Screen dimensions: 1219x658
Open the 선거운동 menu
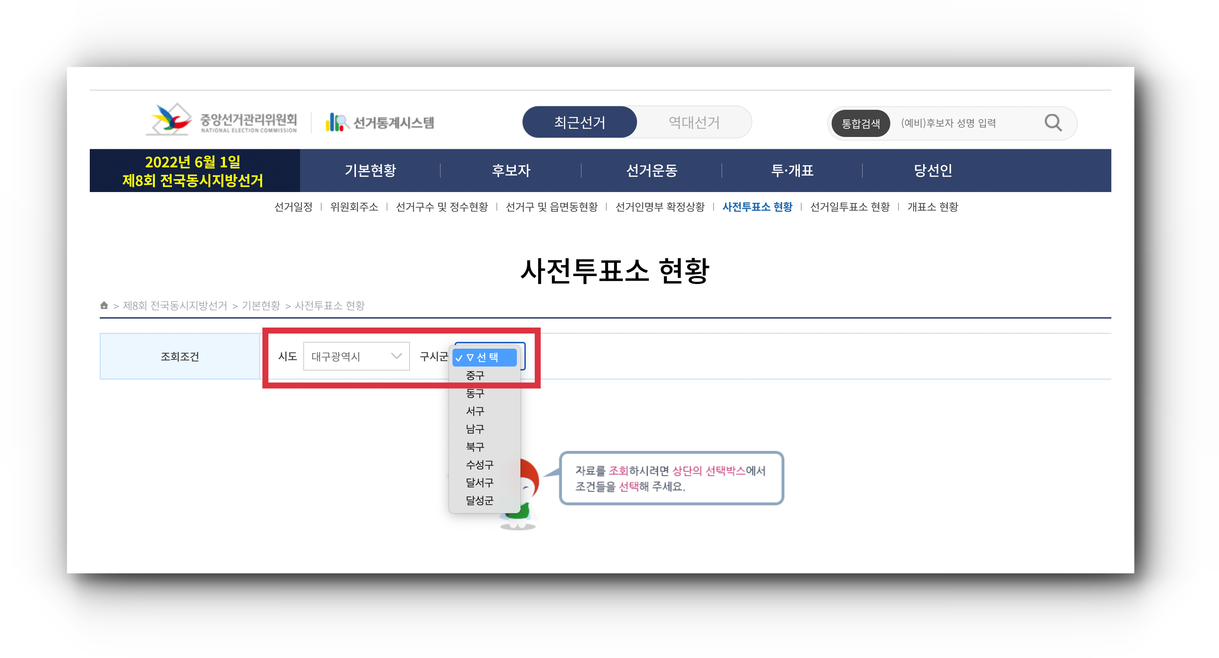652,170
